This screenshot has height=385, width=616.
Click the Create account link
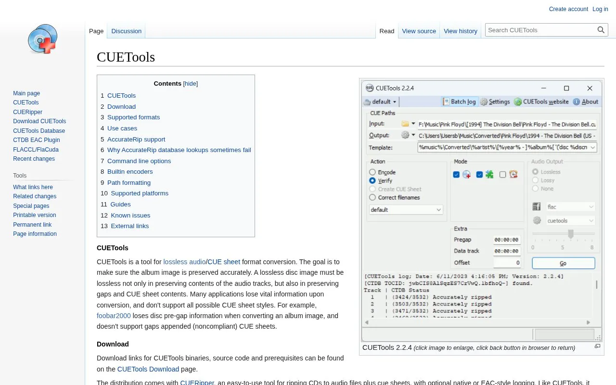(x=568, y=9)
